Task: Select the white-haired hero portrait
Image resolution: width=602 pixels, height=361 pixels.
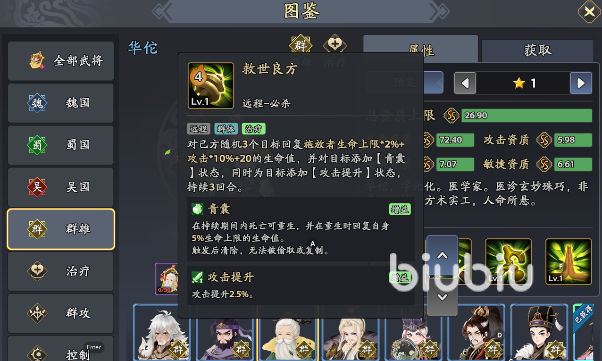Action: point(162,332)
